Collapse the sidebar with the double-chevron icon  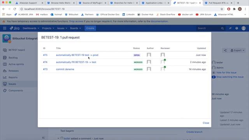(x=43, y=138)
